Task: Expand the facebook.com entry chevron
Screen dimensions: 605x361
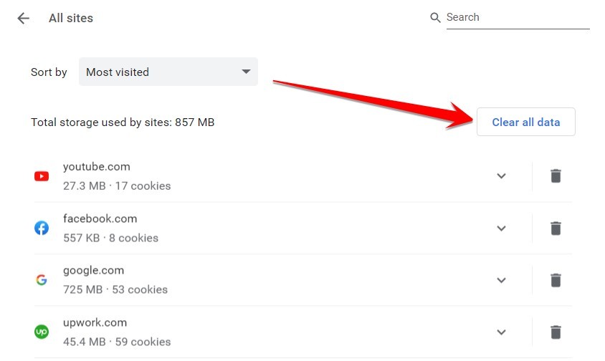Action: (x=501, y=228)
